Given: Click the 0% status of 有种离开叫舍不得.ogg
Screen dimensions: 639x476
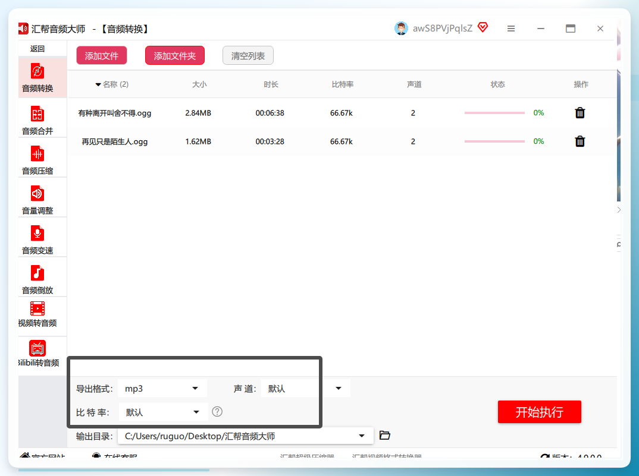Looking at the screenshot, I should (x=539, y=113).
